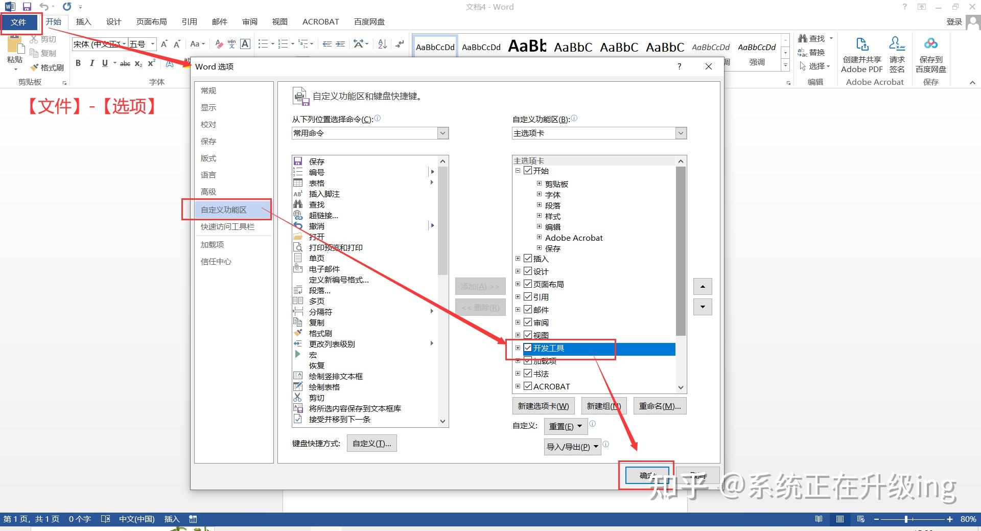Open the 文件 tab
Image resolution: width=981 pixels, height=531 pixels.
[x=18, y=22]
